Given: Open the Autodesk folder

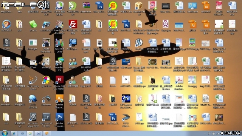Looking at the screenshot, I should click(6, 100).
